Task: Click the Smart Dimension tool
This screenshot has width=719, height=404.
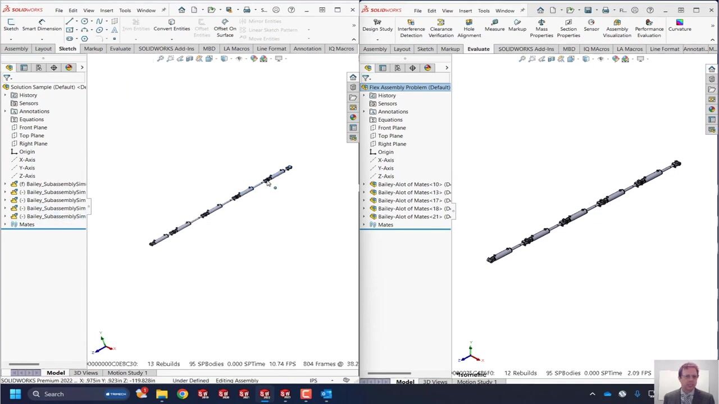Action: [x=42, y=25]
